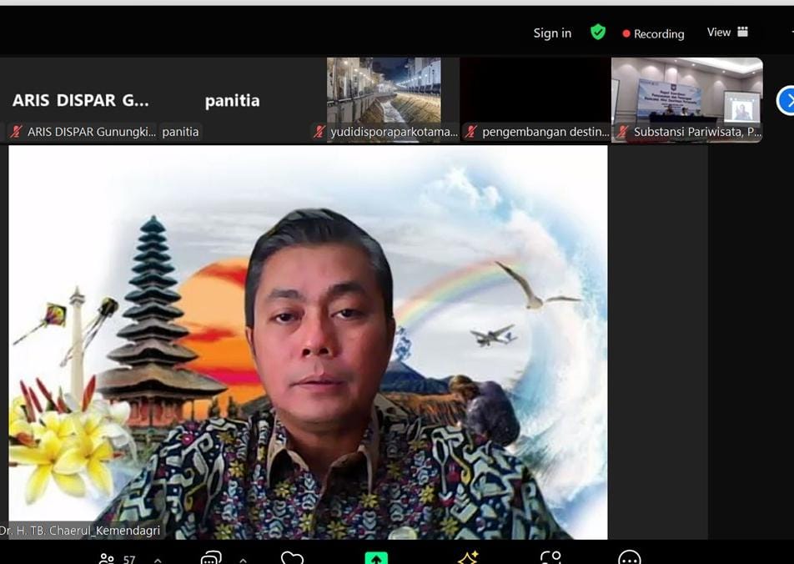This screenshot has width=794, height=564.
Task: Select the pengembangan destinasi participant tile
Action: click(535, 96)
